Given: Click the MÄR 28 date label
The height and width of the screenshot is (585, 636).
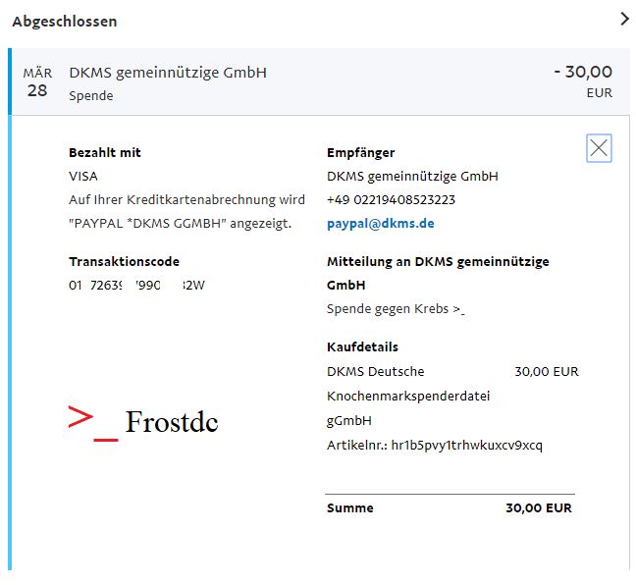Looking at the screenshot, I should 37,82.
